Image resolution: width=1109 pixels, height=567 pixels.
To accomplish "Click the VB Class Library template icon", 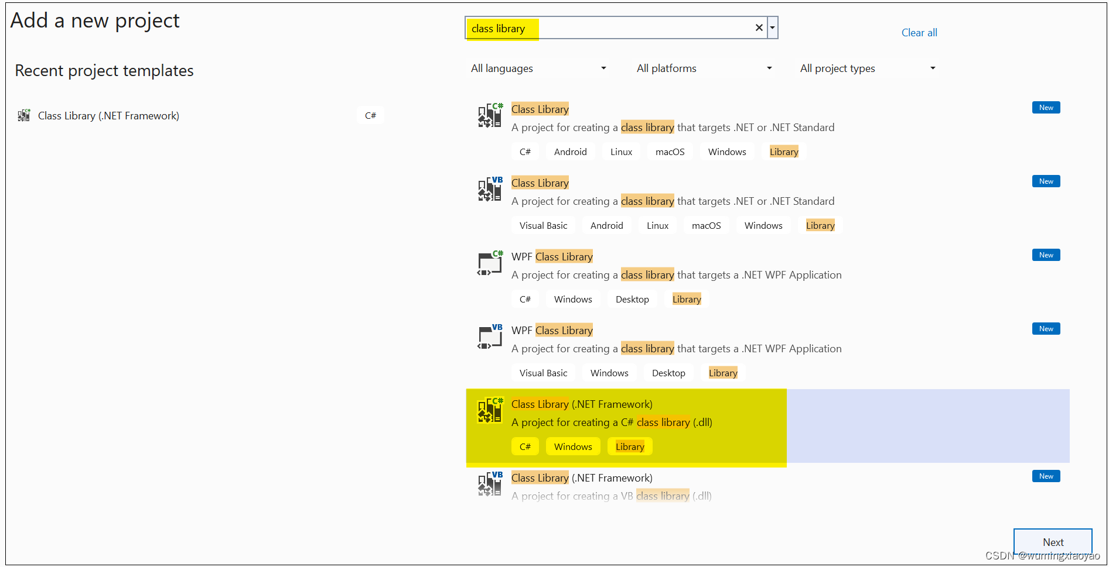I will coord(489,188).
